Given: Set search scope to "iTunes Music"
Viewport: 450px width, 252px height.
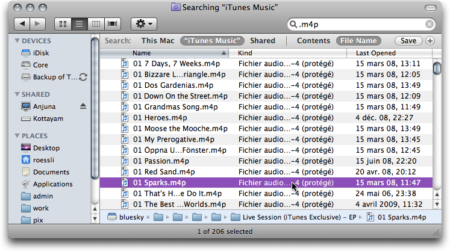Looking at the screenshot, I should pos(212,41).
